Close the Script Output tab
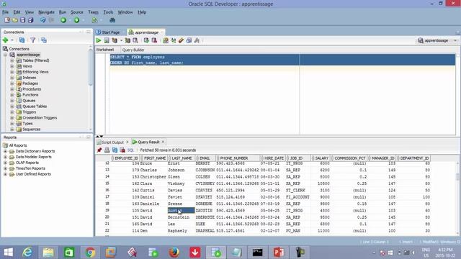 tap(127, 142)
